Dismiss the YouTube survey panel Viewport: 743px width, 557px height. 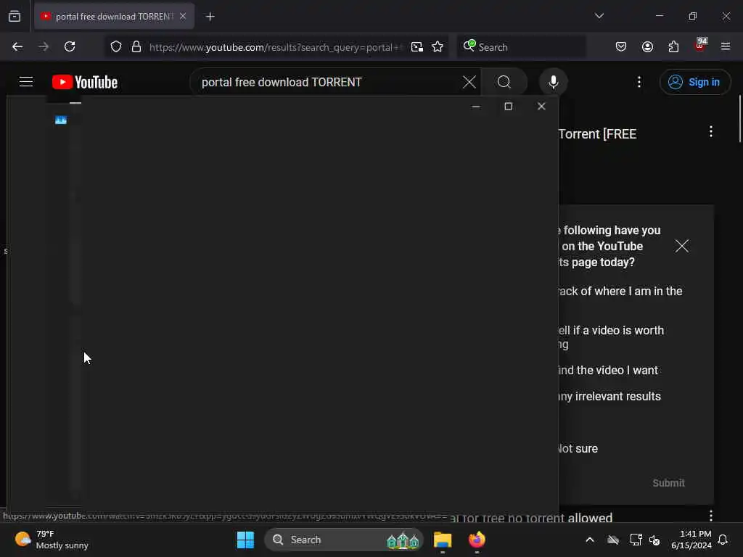pos(682,246)
